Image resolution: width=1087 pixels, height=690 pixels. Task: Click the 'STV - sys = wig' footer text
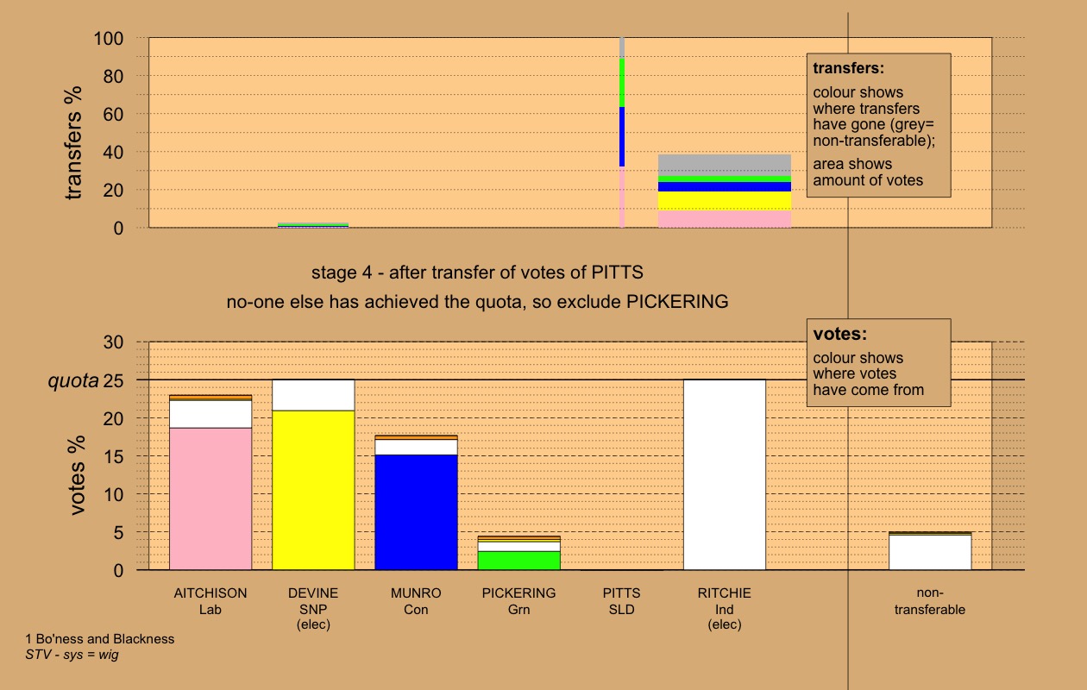click(72, 655)
